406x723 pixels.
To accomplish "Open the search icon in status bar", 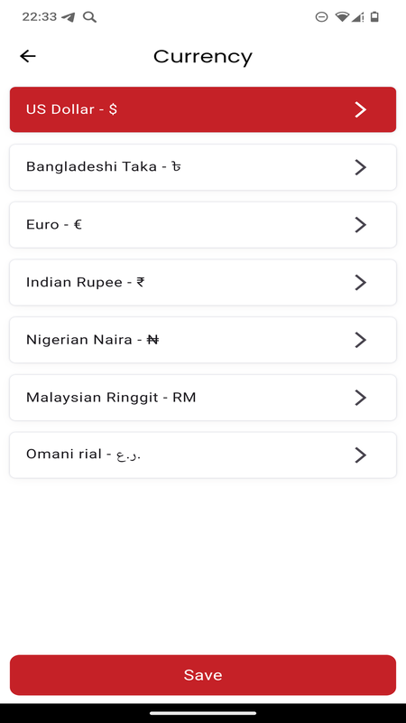I will click(x=89, y=17).
